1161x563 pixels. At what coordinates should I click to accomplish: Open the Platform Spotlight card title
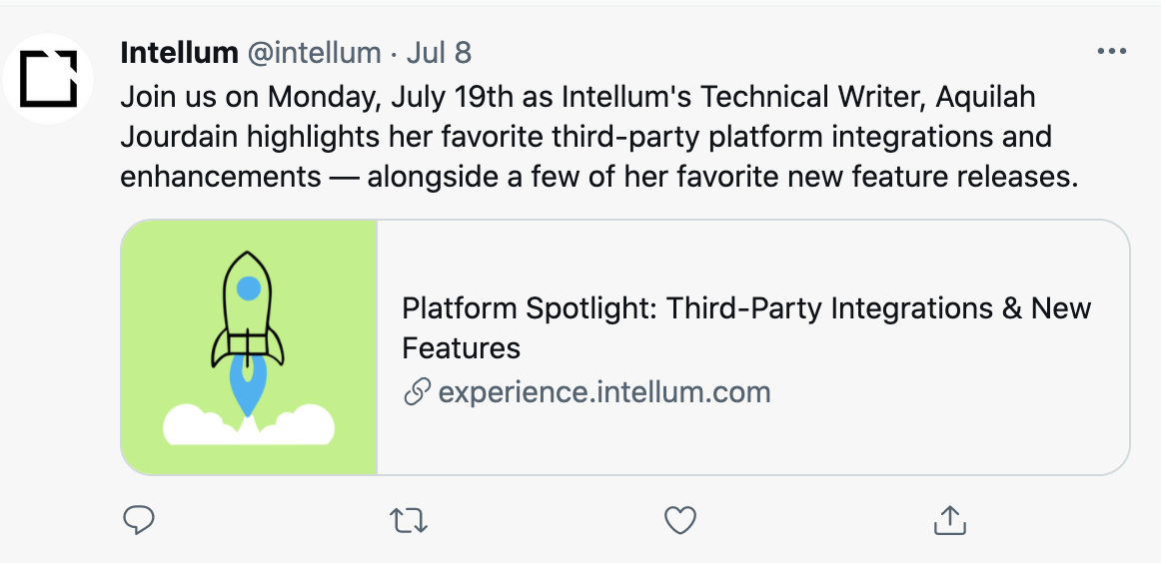[x=745, y=308]
